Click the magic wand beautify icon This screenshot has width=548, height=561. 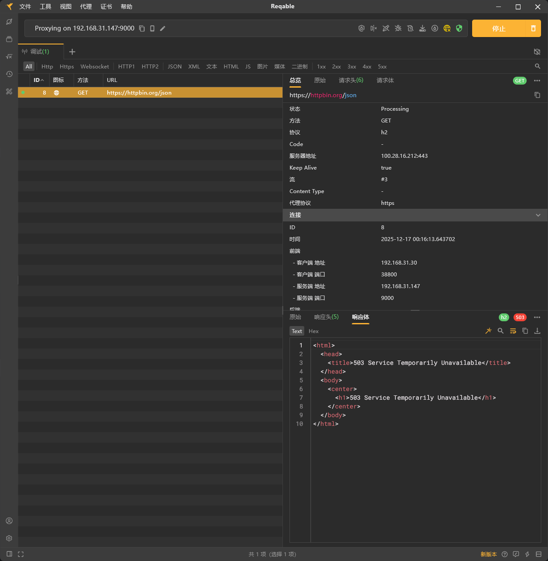coord(488,331)
